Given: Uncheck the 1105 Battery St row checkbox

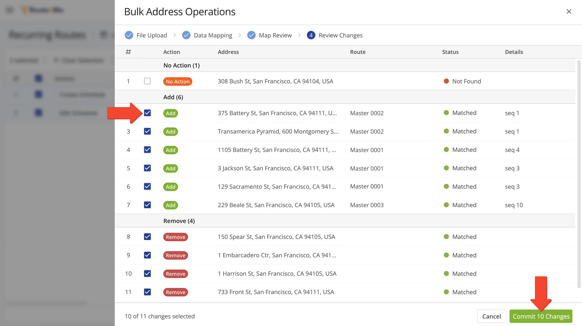Looking at the screenshot, I should click(147, 150).
